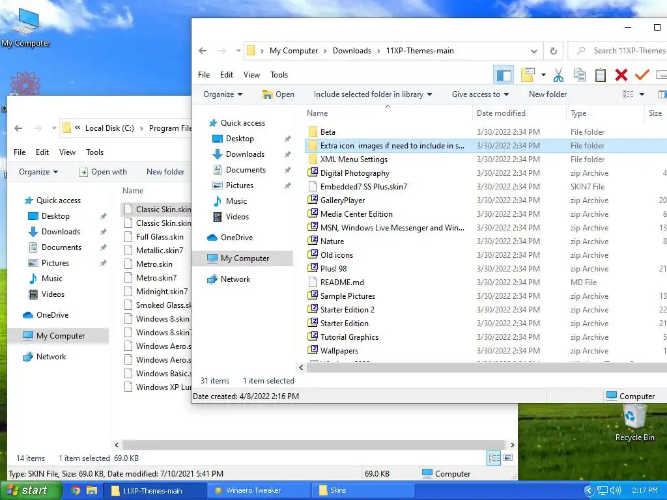Toggle the navigation pane icon in toolbar
Screen dimensions: 667x500
[504, 76]
